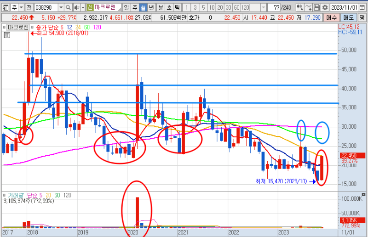The width and height of the screenshot is (368, 237).
Task: Select interval 120 button
Action: (245, 8)
